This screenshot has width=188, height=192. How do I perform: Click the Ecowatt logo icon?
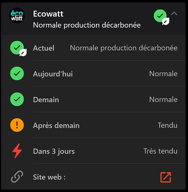(x=17, y=15)
